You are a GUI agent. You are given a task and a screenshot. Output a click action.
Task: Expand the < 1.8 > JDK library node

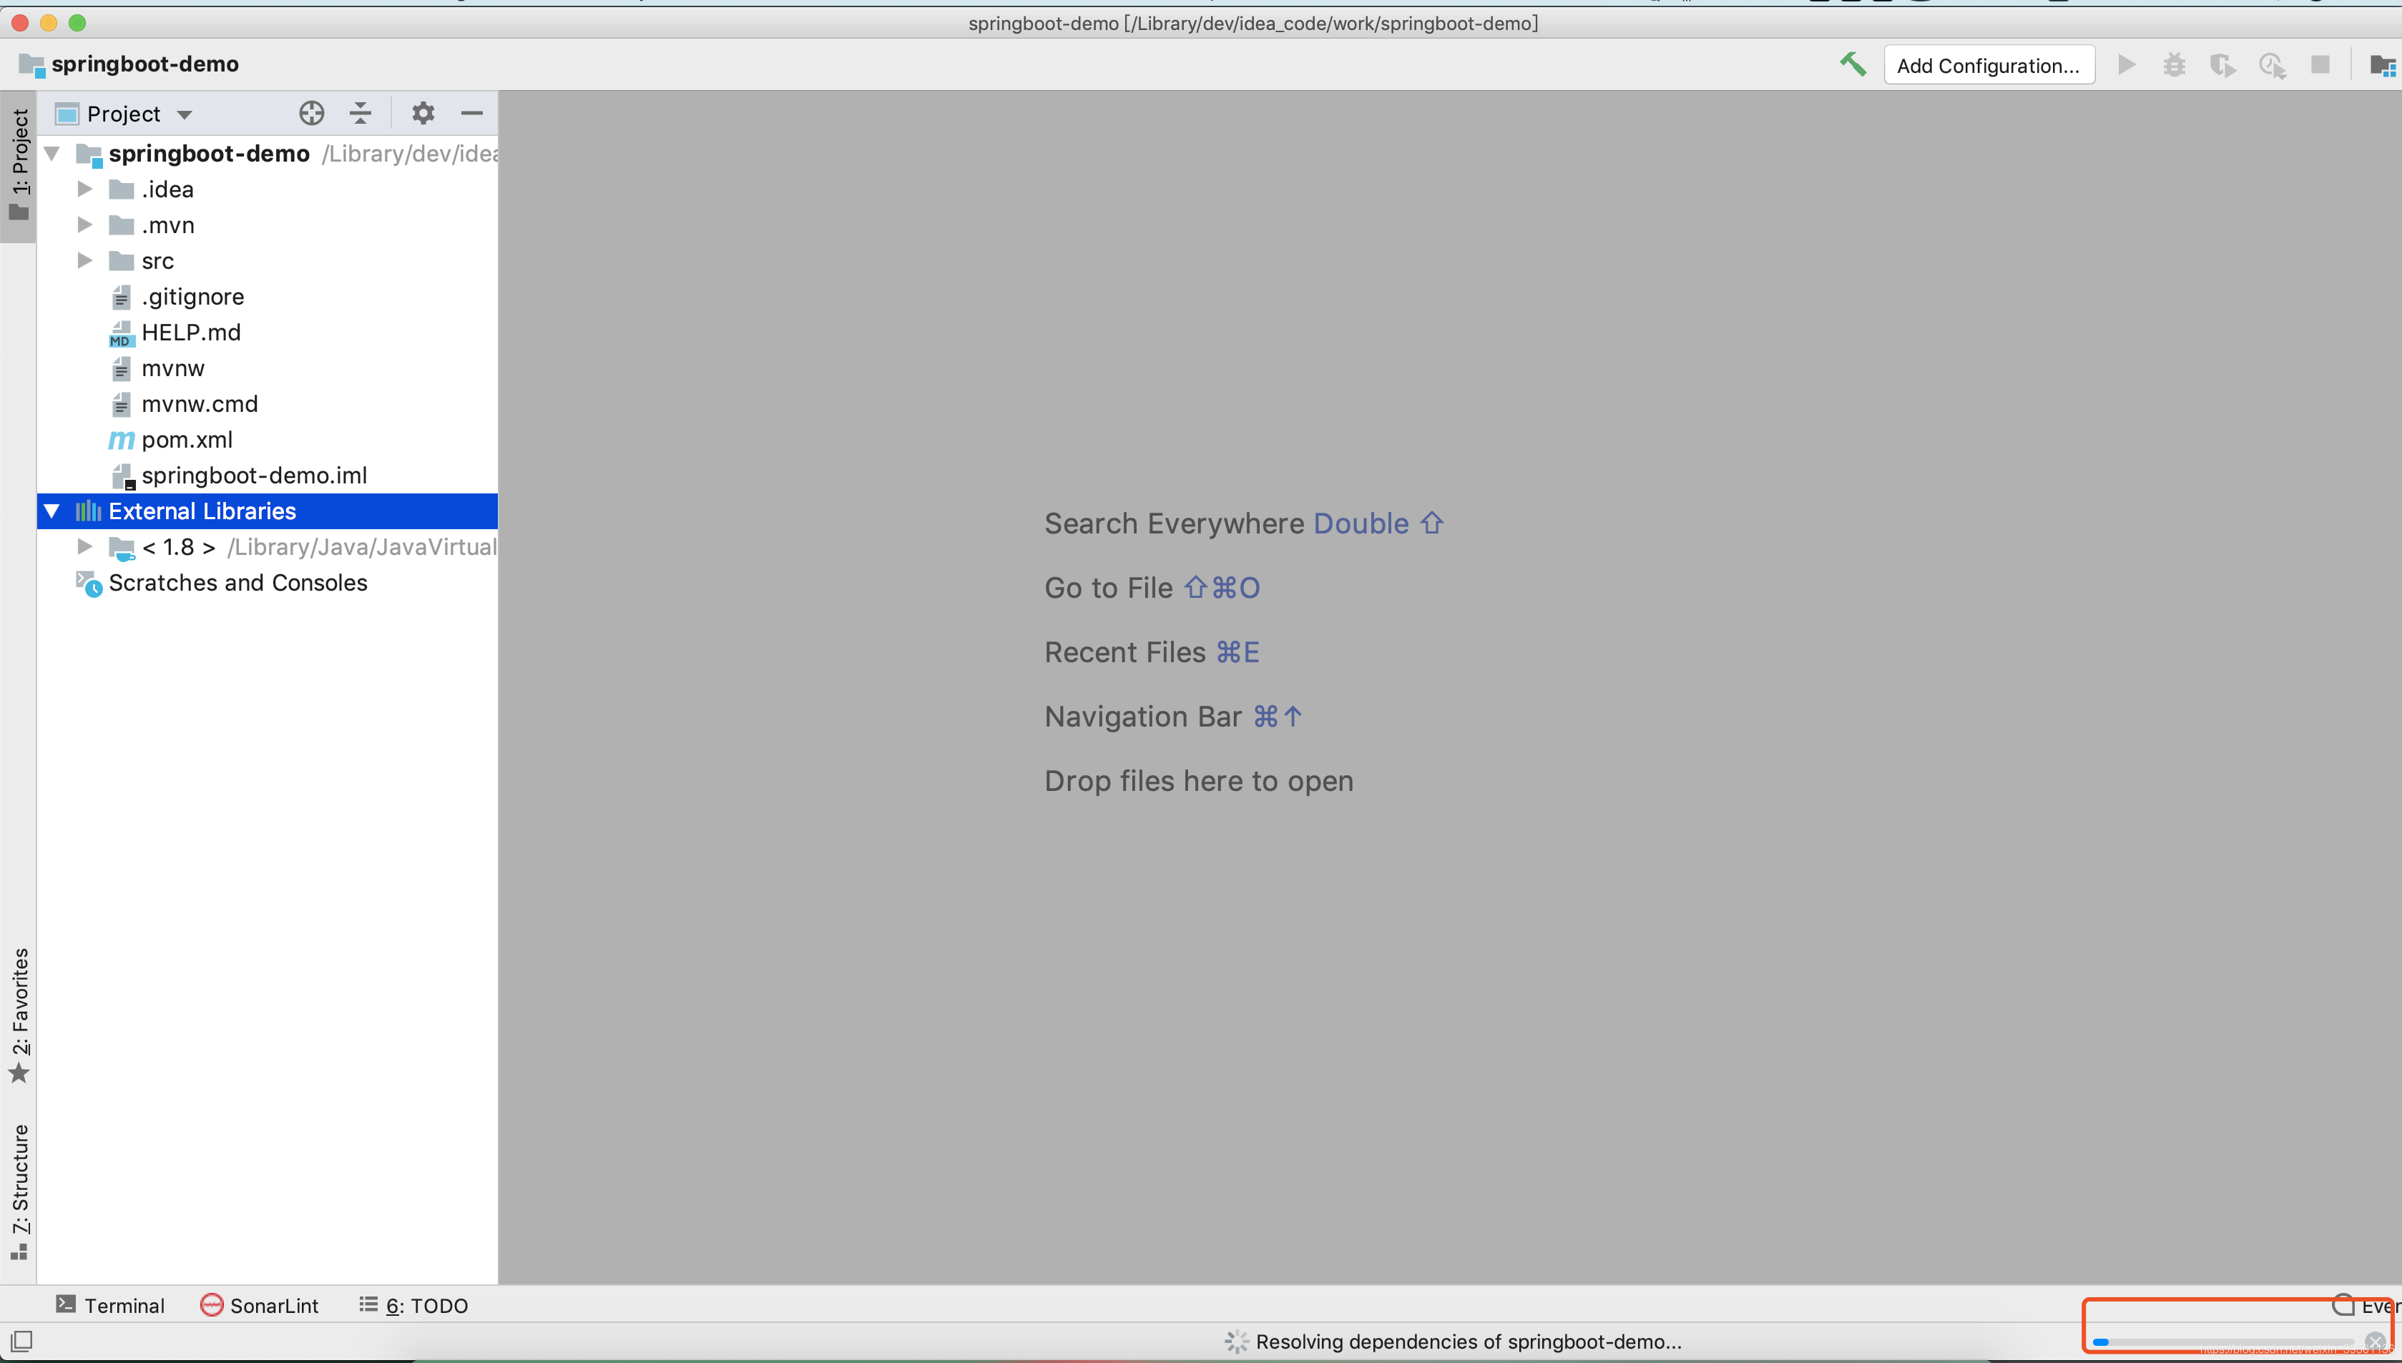click(x=84, y=546)
